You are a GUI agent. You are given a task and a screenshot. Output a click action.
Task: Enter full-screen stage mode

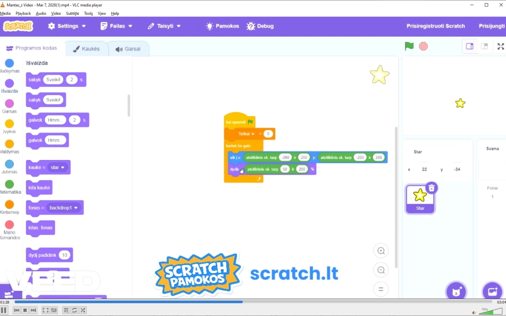pos(500,46)
